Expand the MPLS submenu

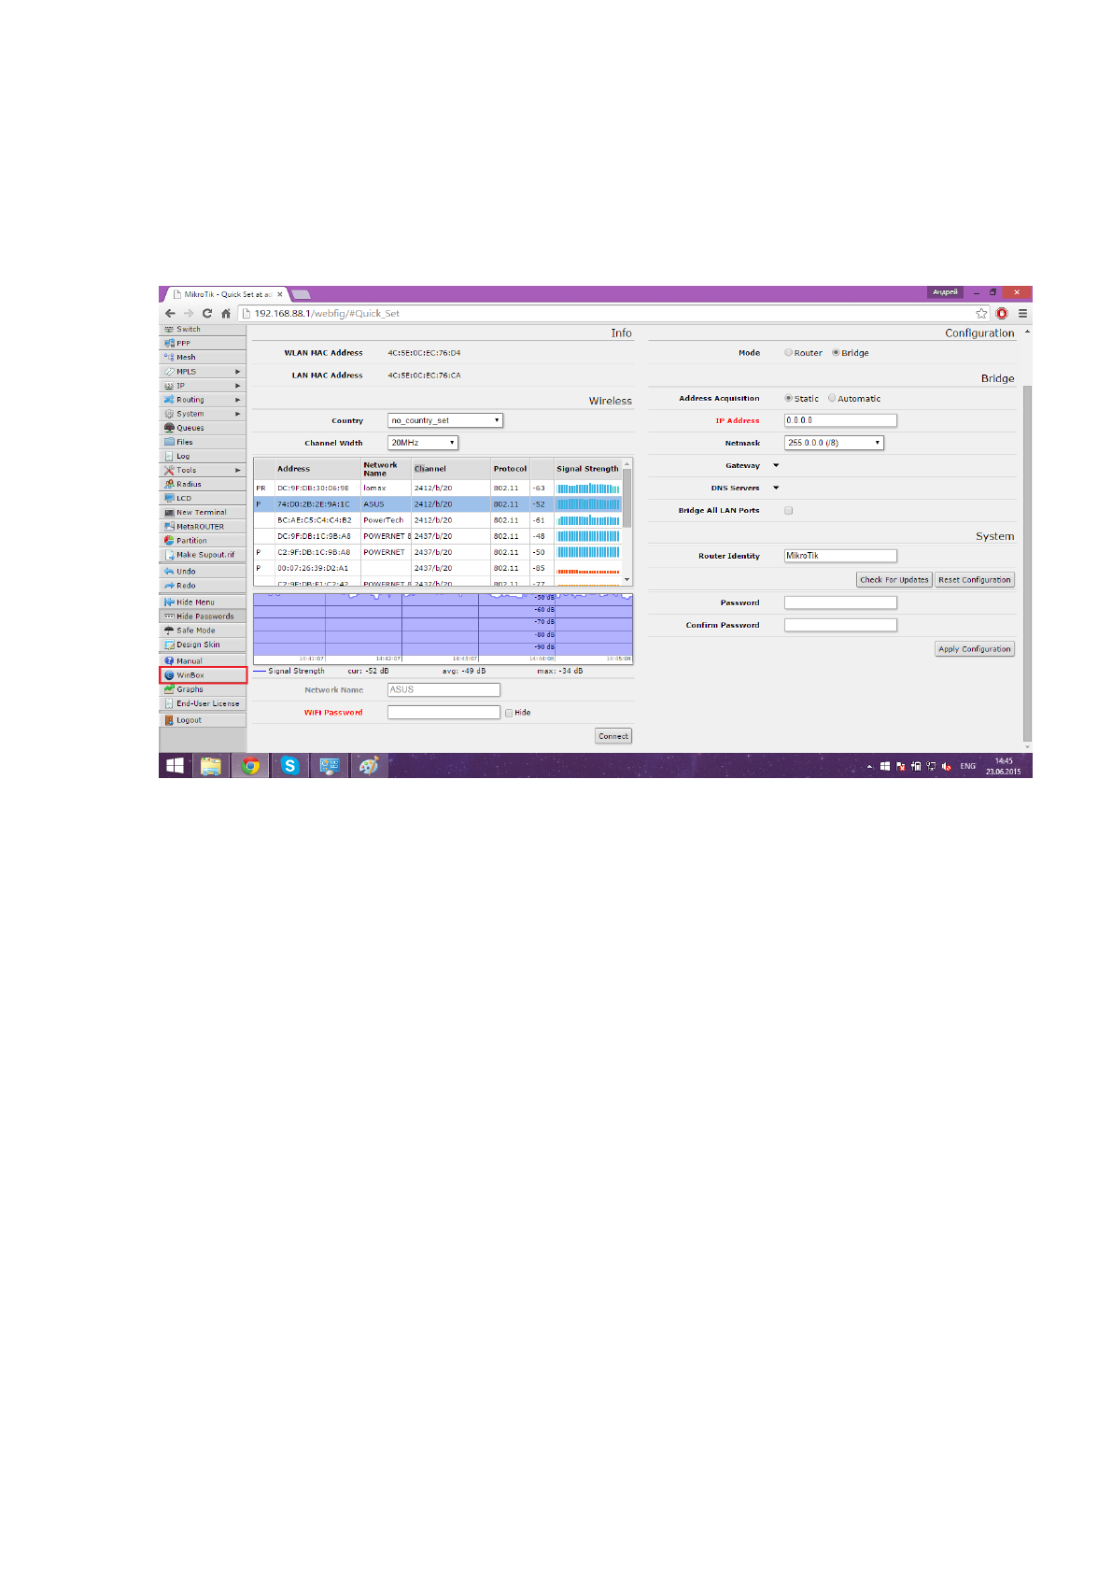tap(203, 371)
